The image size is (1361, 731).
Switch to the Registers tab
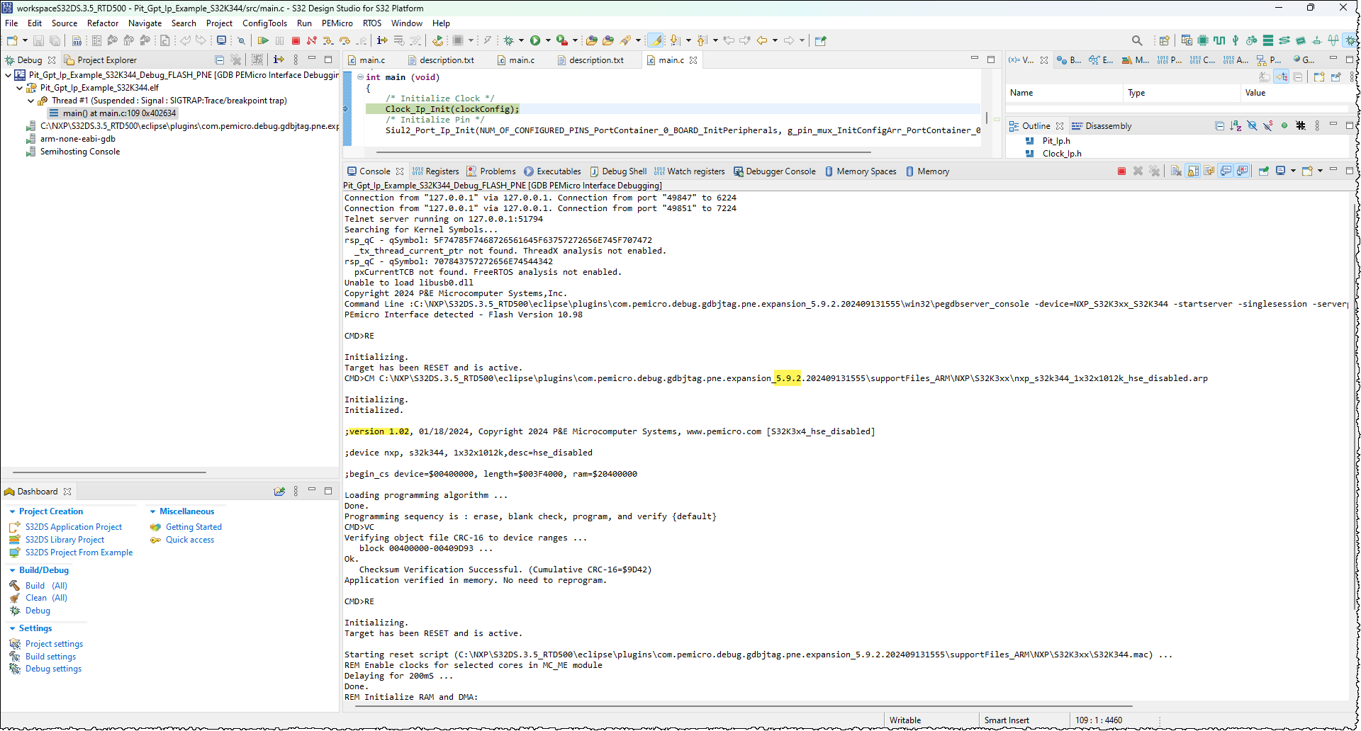click(x=436, y=171)
